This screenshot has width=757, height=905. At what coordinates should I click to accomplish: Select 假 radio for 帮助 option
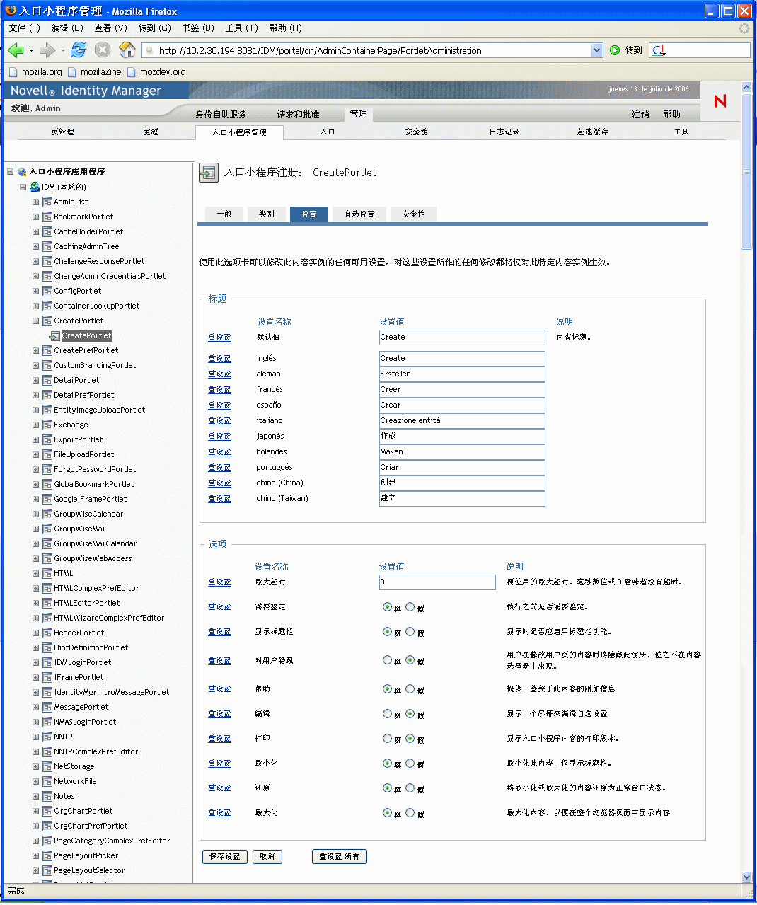410,688
